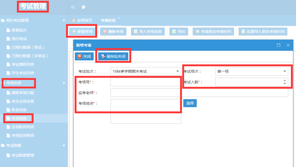Click 批量导入更改考场时间 button

[263, 32]
